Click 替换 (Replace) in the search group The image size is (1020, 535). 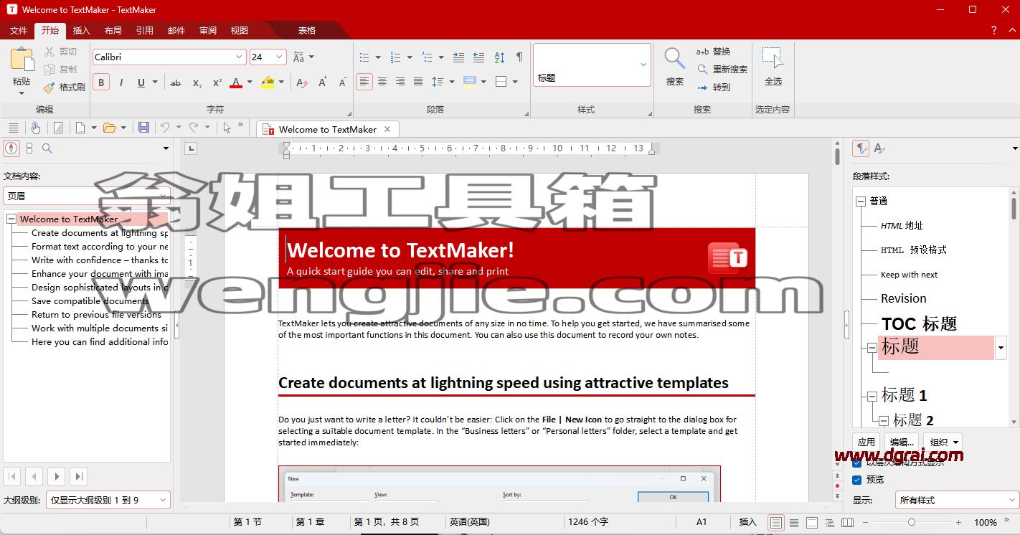pos(714,52)
